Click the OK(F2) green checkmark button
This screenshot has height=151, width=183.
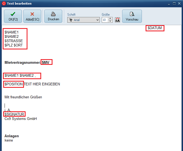pos(13,16)
